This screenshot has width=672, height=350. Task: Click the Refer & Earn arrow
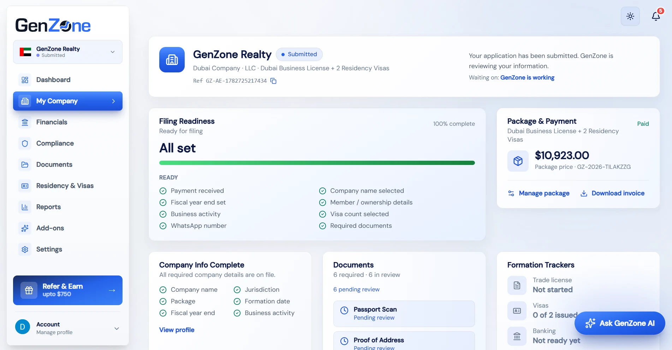click(x=112, y=290)
